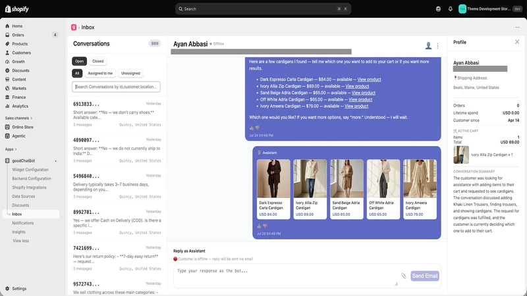Filter by Assigned to me
The image size is (527, 296).
(x=100, y=73)
